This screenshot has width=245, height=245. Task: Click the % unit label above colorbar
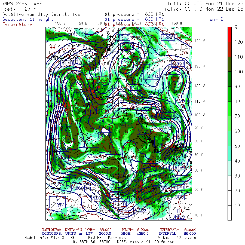[x=236, y=27]
